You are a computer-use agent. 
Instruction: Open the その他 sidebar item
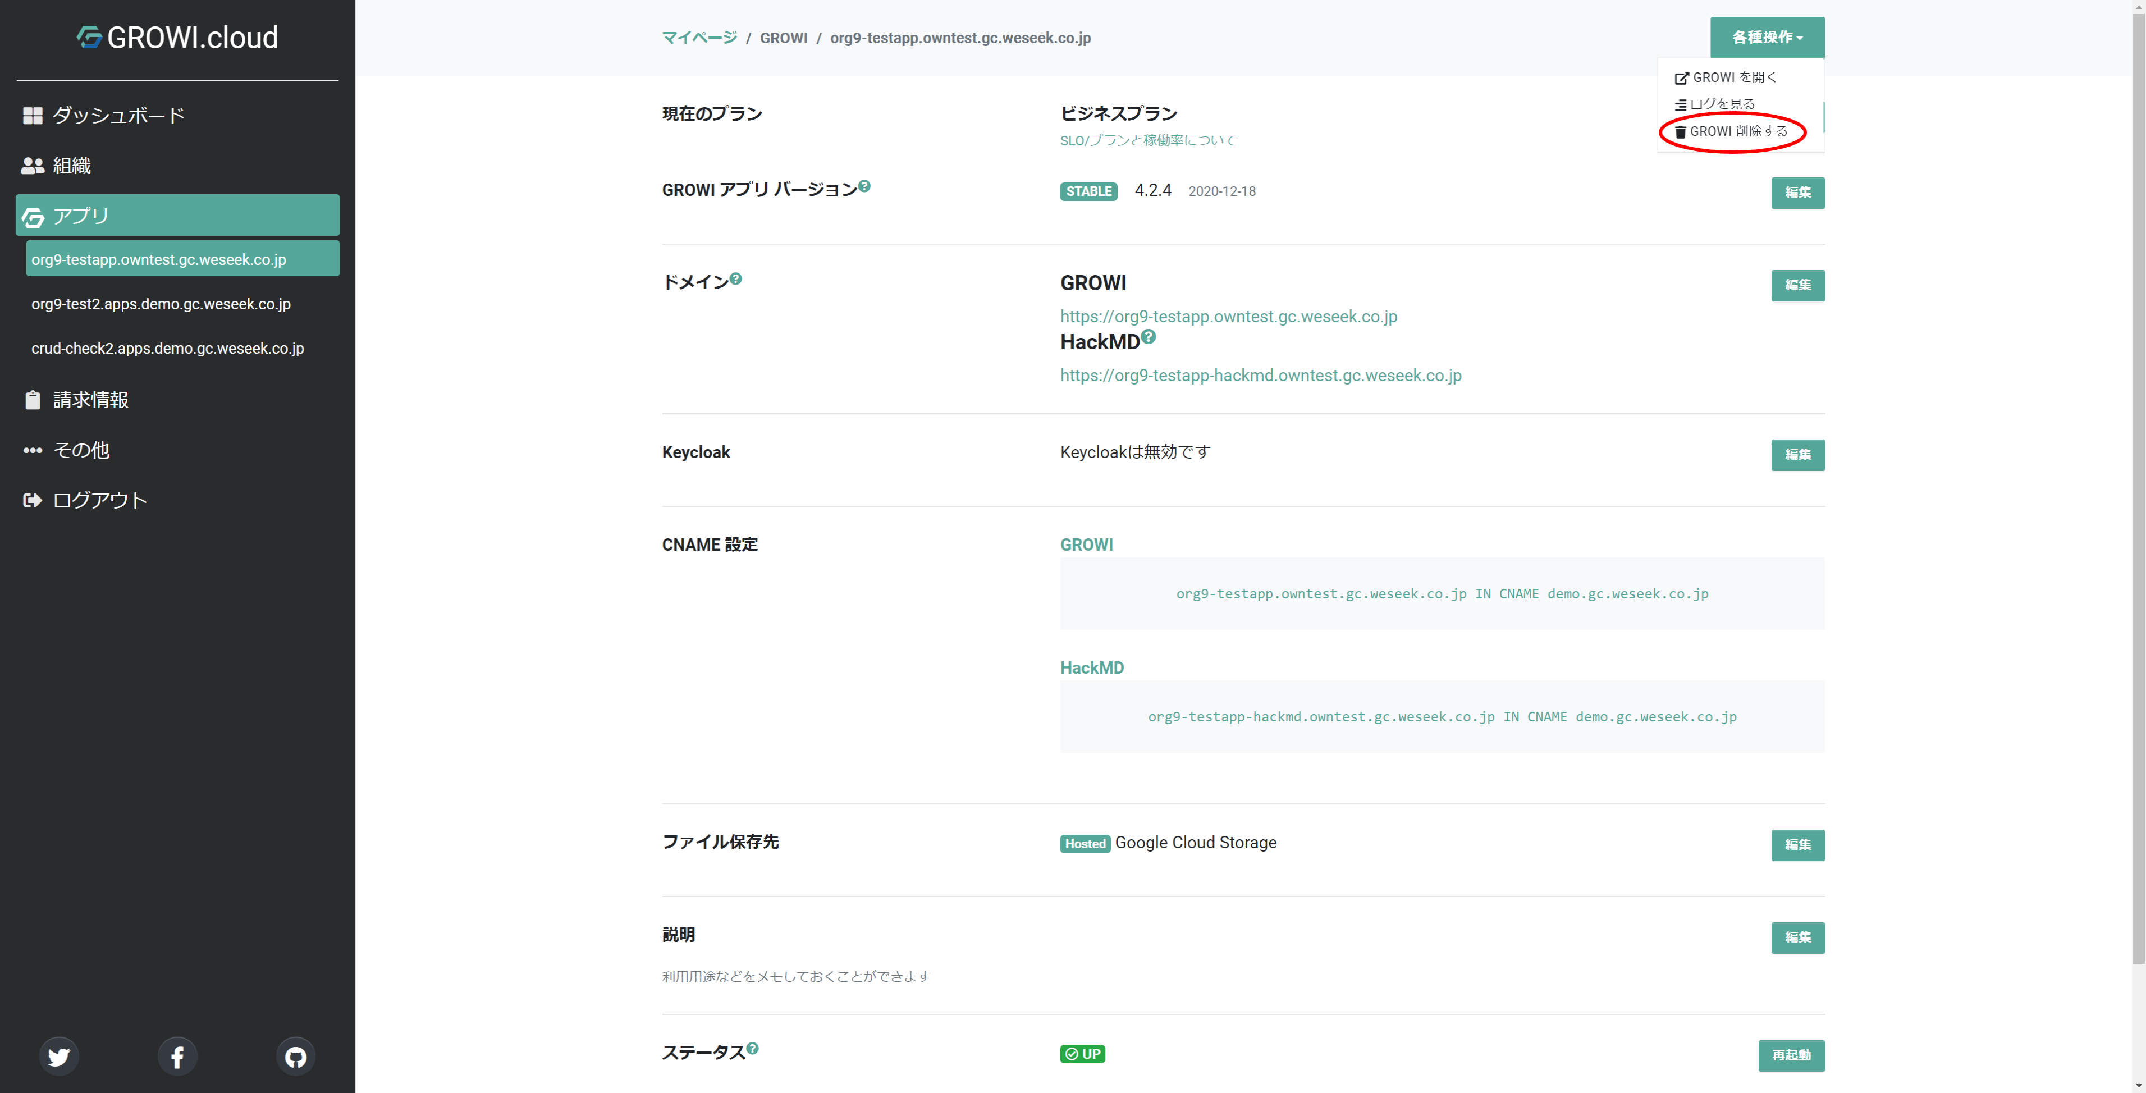(x=177, y=450)
